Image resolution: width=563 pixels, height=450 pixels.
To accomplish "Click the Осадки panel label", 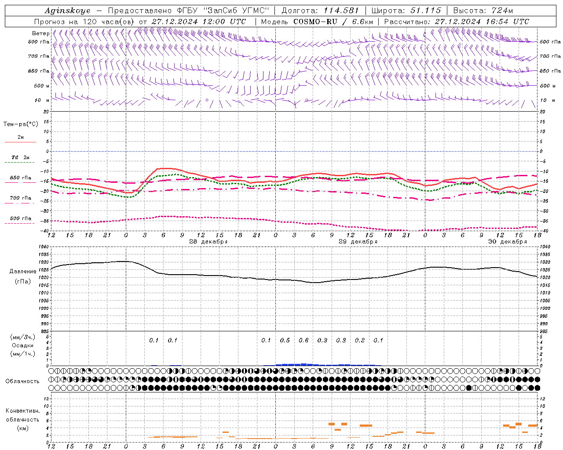I will [23, 345].
